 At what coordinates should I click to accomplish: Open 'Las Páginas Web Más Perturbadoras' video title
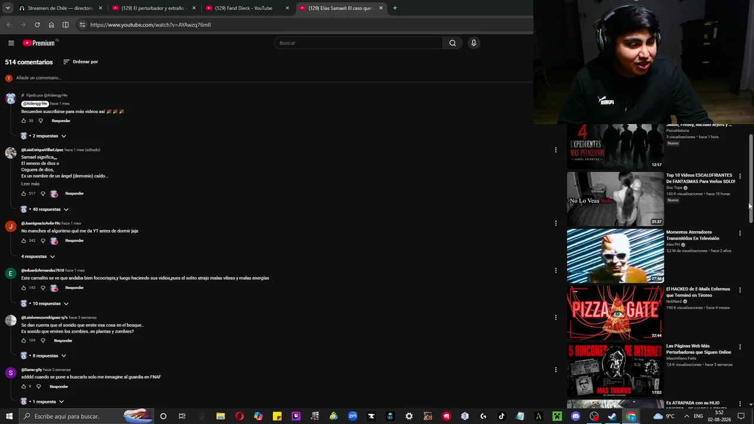[699, 349]
